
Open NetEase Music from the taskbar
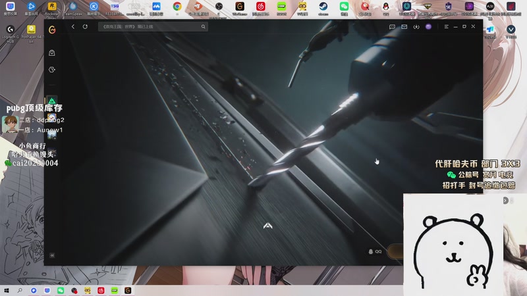[x=101, y=290]
